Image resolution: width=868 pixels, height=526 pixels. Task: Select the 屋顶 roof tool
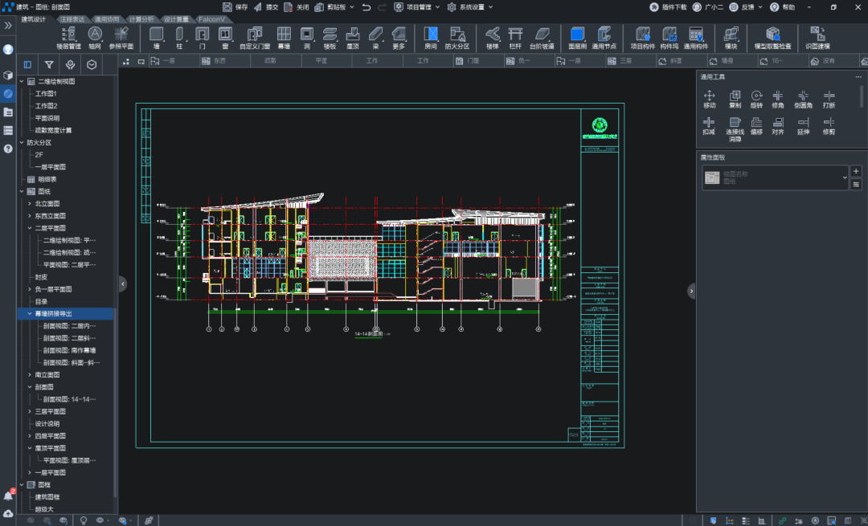pyautogui.click(x=353, y=38)
